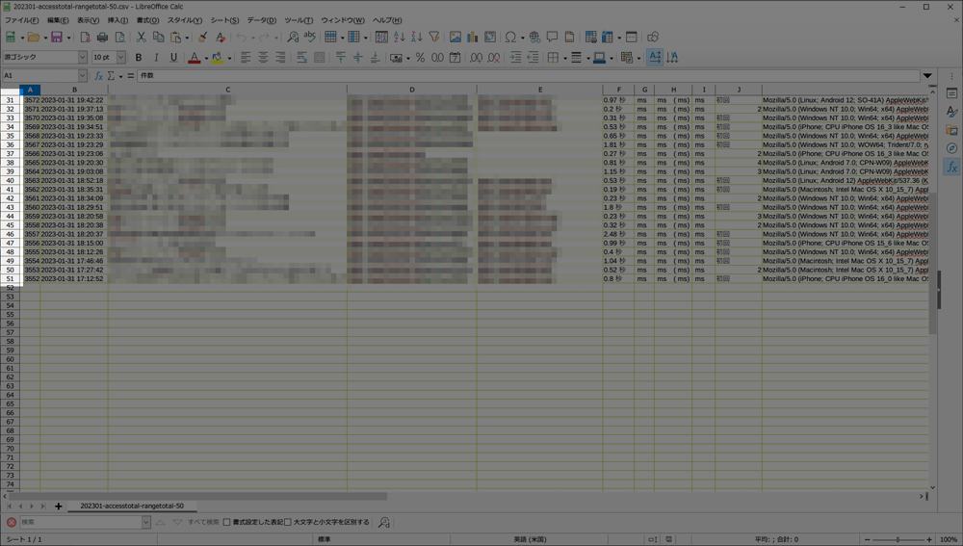Click the Format as Percent button
The image size is (963, 546).
point(420,57)
